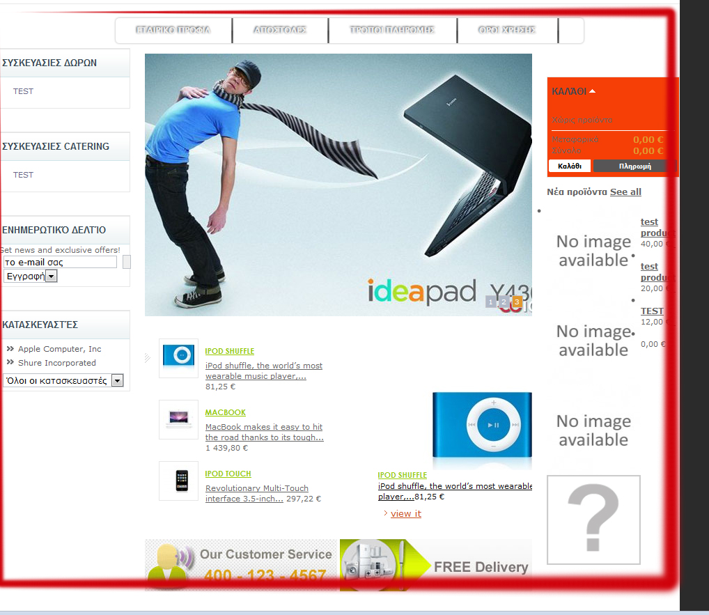Open the question mark placeholder image
Viewport: 709px width, 615px height.
(593, 520)
